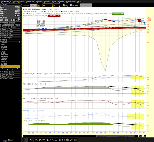Viewport: 154px width, 142px height.
Task: Select S&P 100 in Indices list
Action: [x=10, y=64]
